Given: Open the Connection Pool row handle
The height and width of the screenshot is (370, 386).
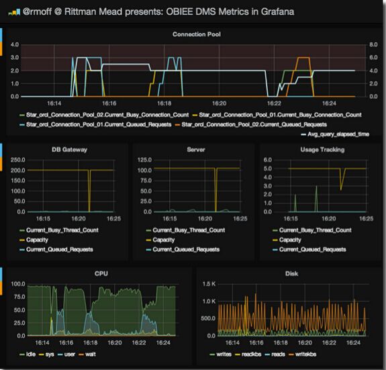Looking at the screenshot, I should (x=1, y=42).
